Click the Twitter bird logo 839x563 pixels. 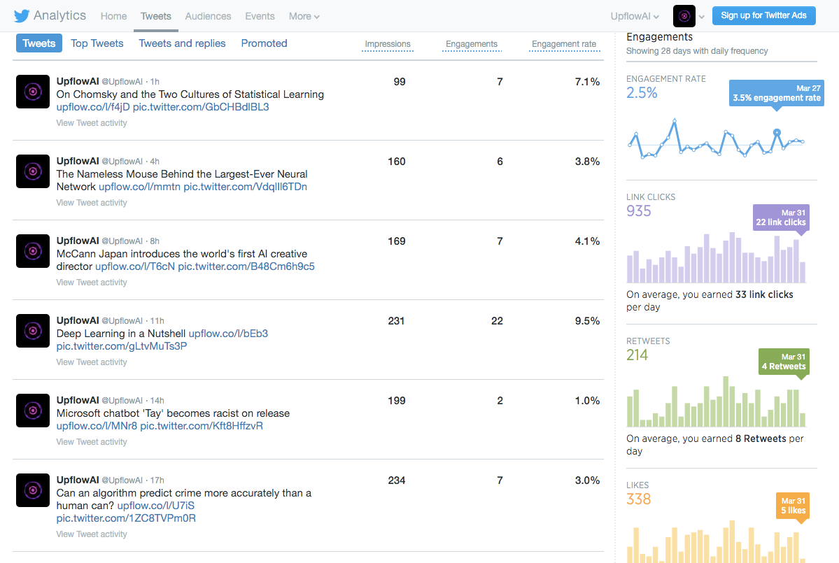[22, 16]
